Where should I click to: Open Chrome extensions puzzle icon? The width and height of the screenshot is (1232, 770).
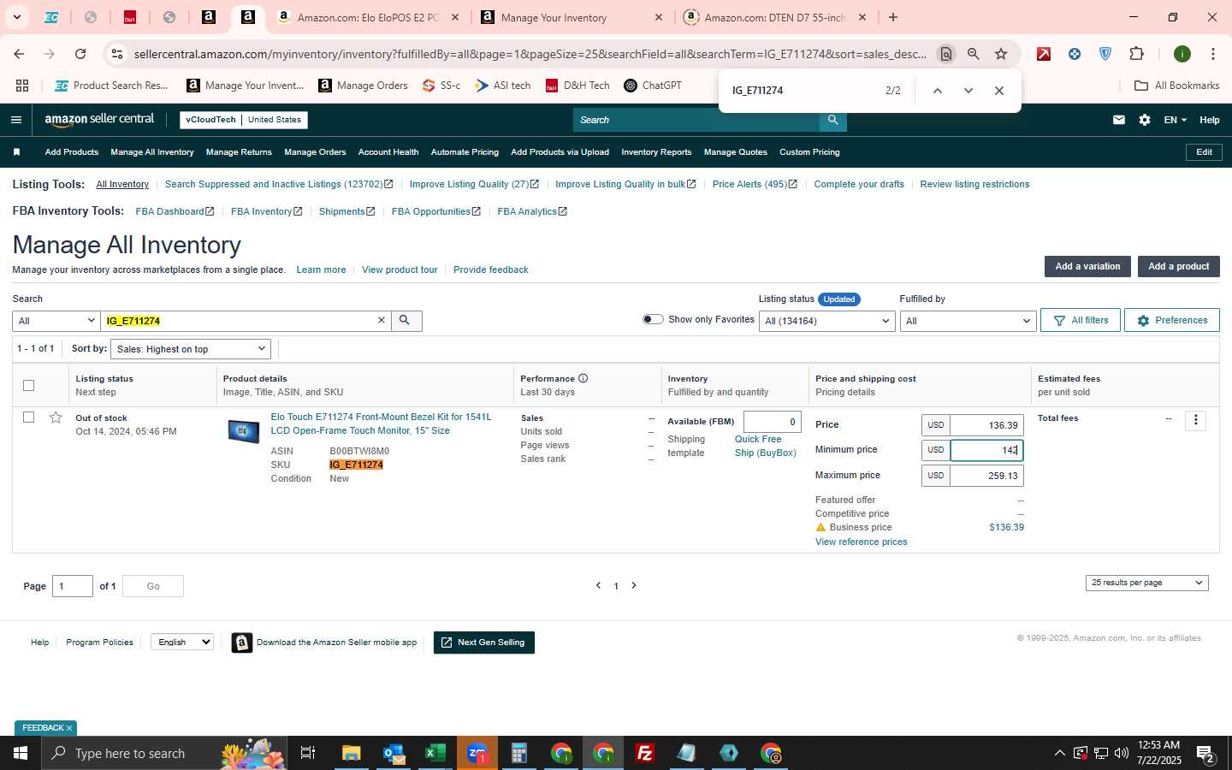coord(1136,54)
